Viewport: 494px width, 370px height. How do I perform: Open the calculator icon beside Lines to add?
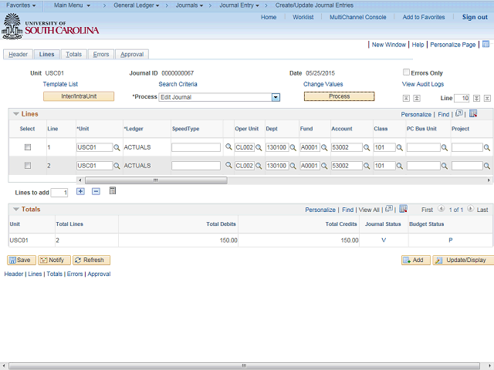(113, 190)
